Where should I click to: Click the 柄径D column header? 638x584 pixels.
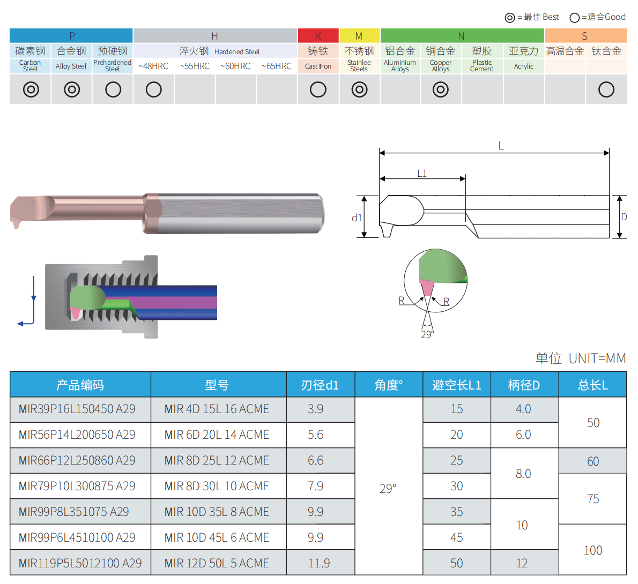(524, 385)
